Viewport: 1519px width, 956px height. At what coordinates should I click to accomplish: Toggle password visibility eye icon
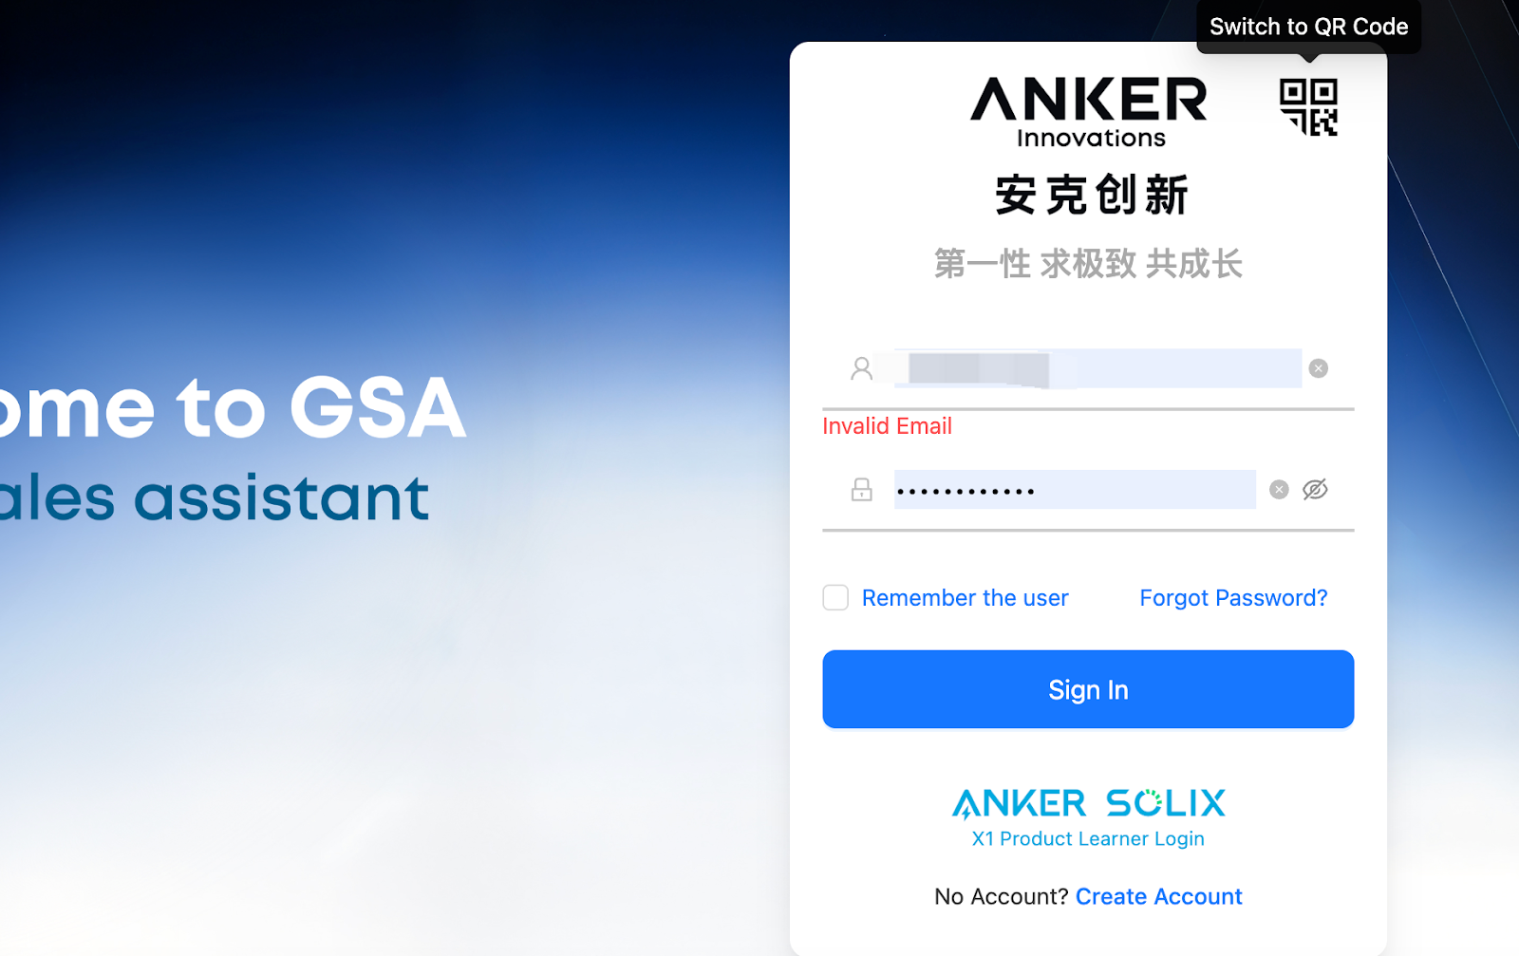(x=1315, y=490)
